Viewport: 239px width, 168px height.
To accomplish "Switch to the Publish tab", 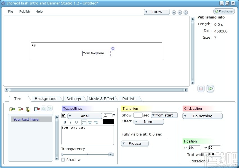I will click(129, 99).
